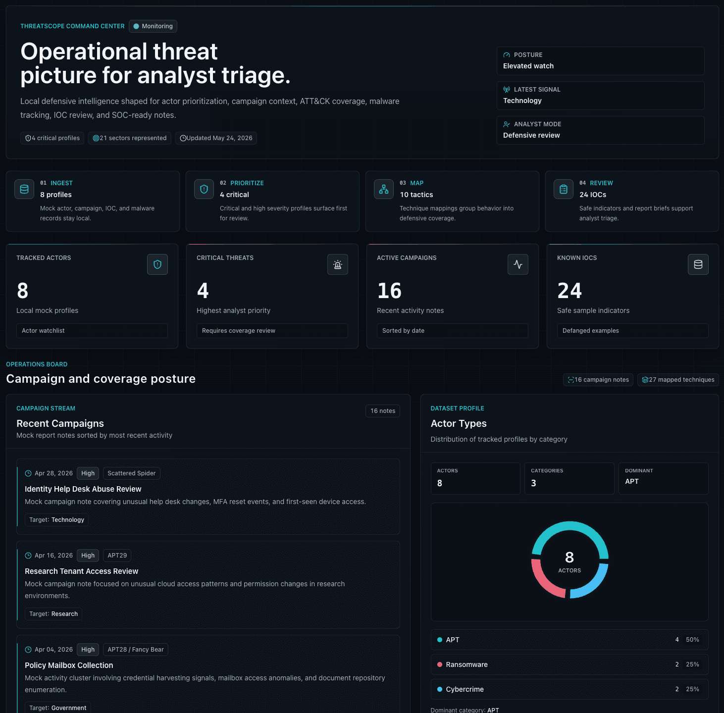Click shield icon in Tracked Actors card
The width and height of the screenshot is (724, 713).
coord(157,264)
